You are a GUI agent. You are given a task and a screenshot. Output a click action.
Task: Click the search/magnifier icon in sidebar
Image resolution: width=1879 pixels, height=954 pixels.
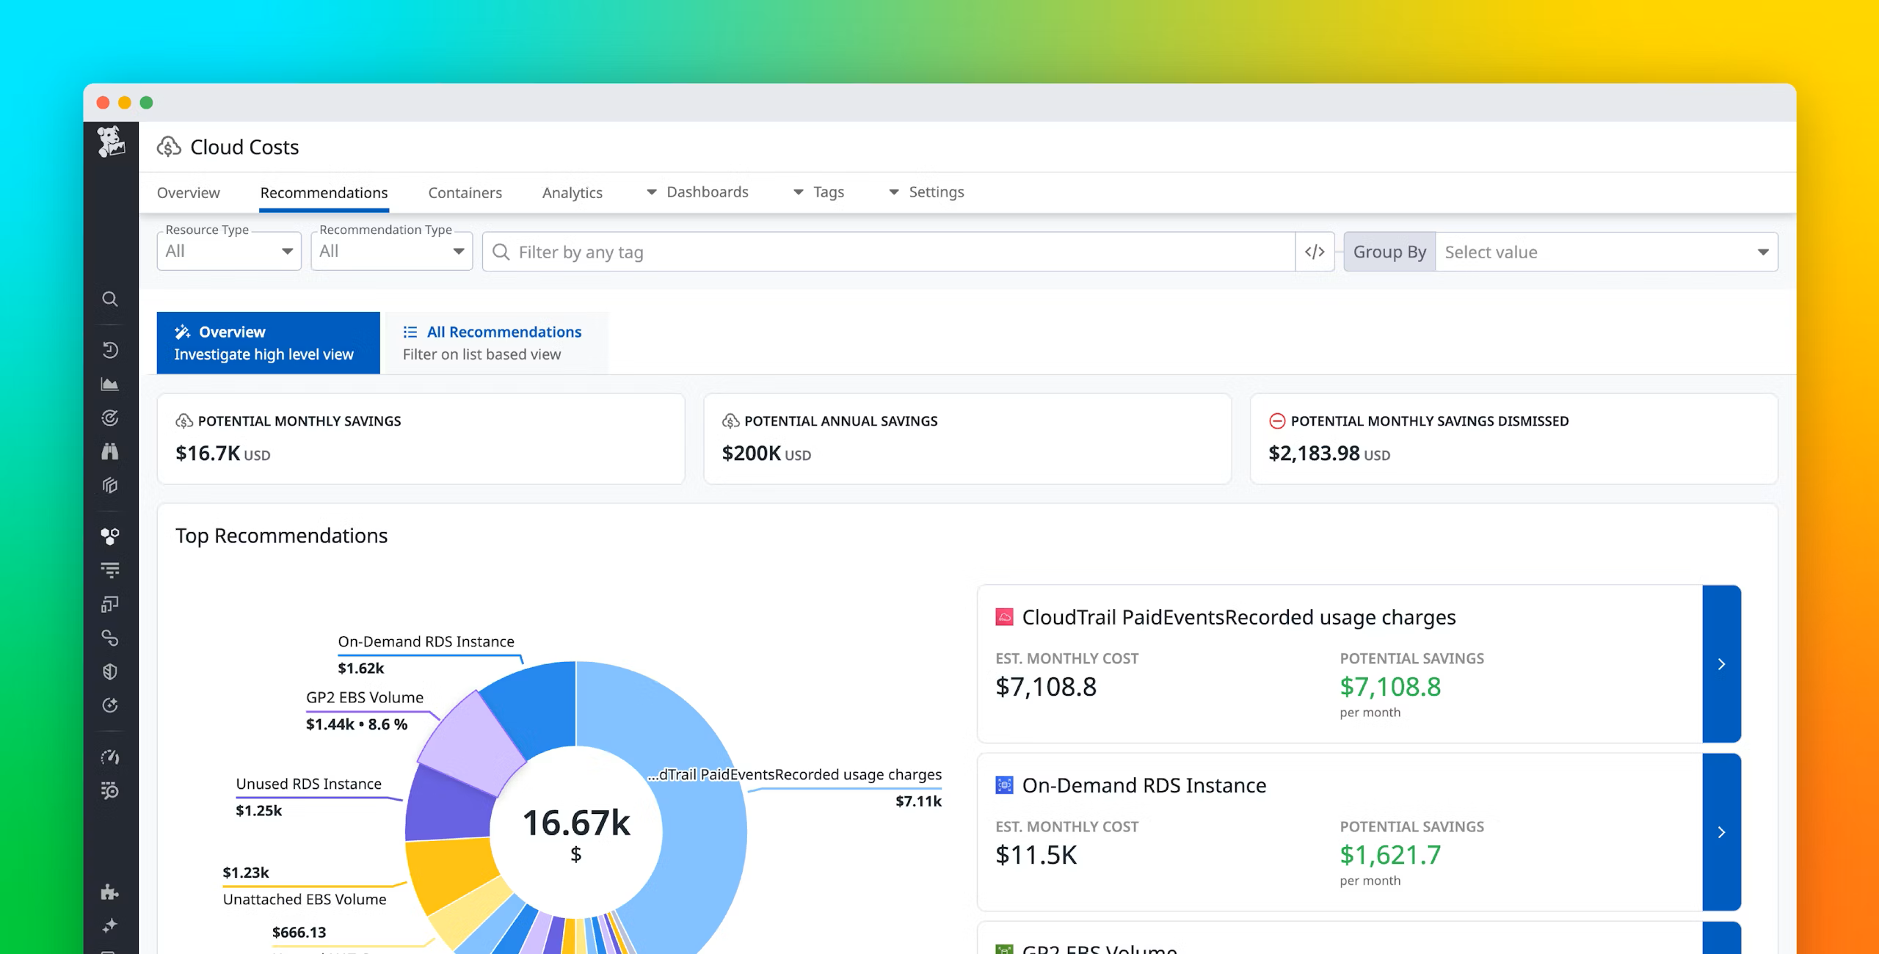(109, 299)
